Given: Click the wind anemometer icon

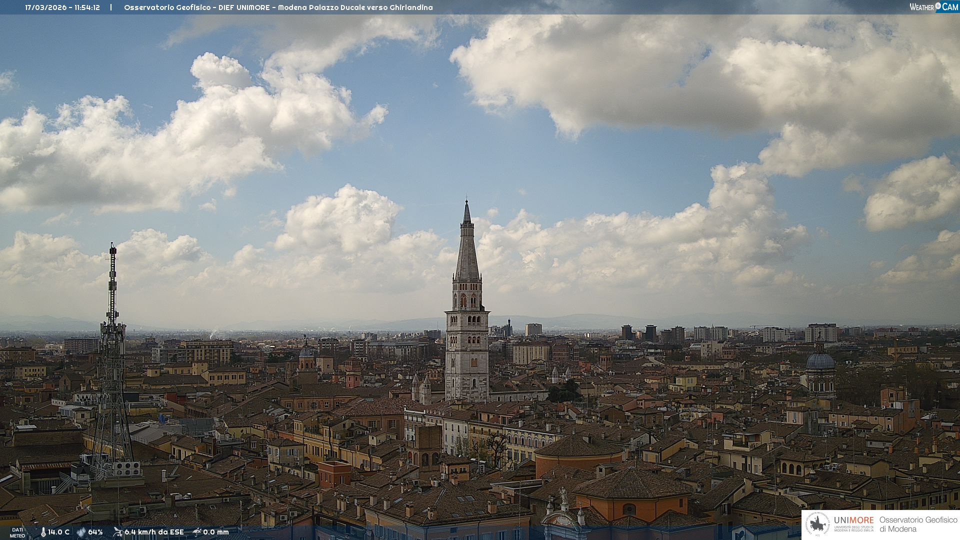Looking at the screenshot, I should click(117, 532).
